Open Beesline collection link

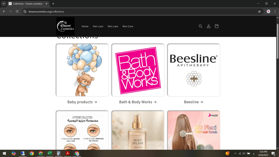(x=194, y=102)
